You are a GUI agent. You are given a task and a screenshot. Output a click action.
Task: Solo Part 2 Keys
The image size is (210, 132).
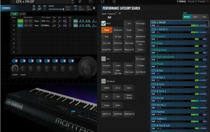pyautogui.click(x=31, y=25)
